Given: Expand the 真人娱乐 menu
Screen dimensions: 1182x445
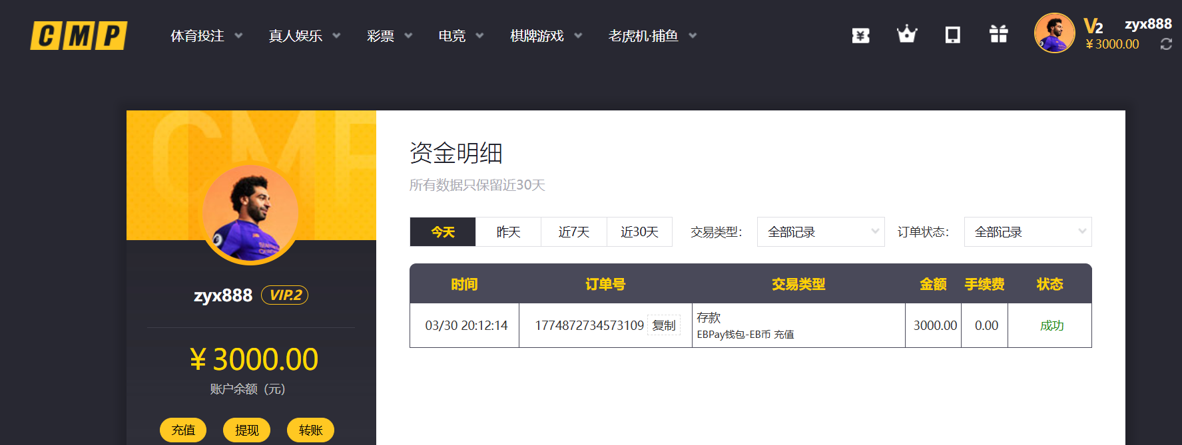Looking at the screenshot, I should click(304, 36).
